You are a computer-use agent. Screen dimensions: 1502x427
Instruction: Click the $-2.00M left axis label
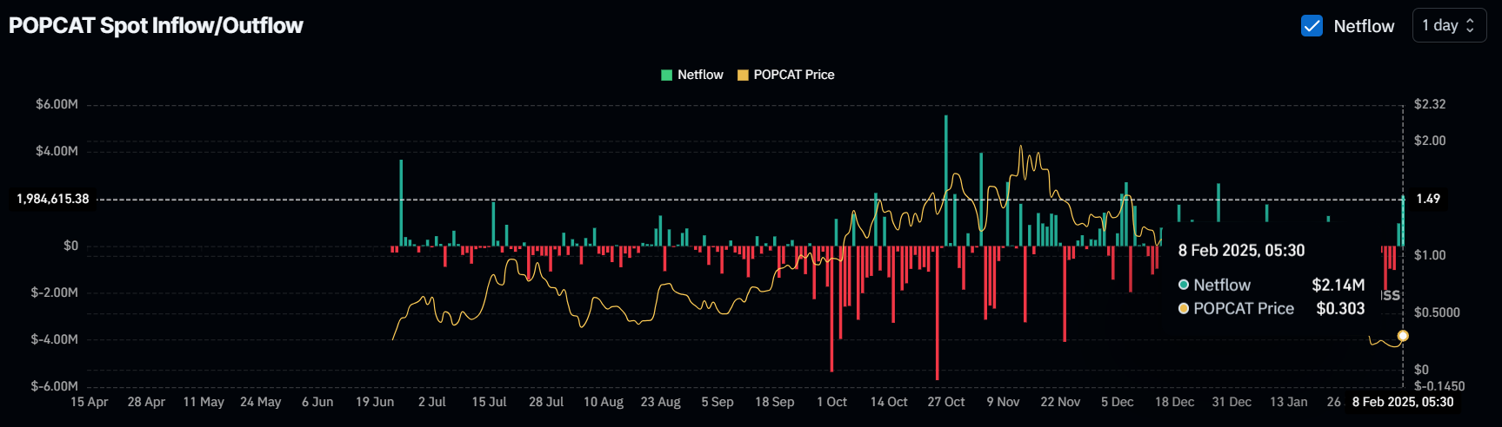click(54, 292)
